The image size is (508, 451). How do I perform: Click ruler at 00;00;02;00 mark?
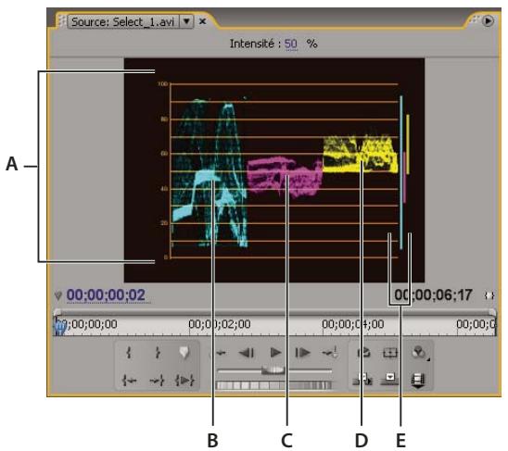coord(220,324)
